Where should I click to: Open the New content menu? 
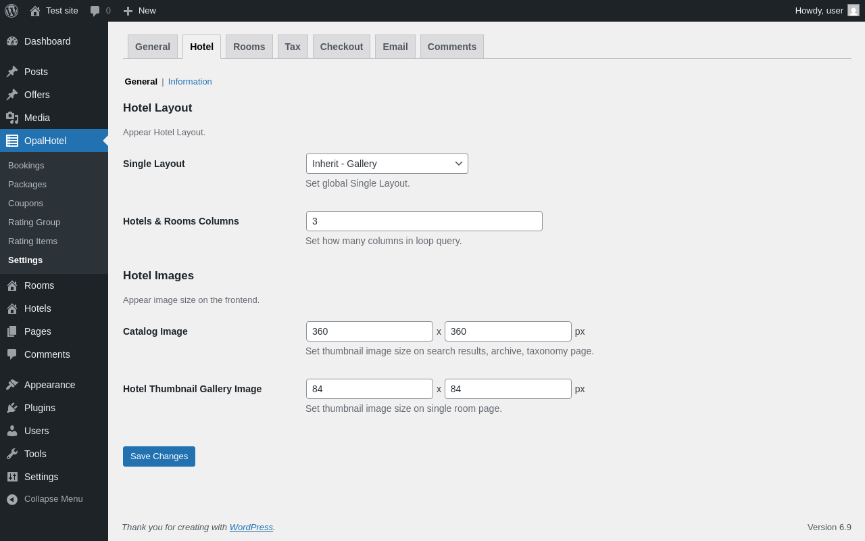tap(140, 11)
